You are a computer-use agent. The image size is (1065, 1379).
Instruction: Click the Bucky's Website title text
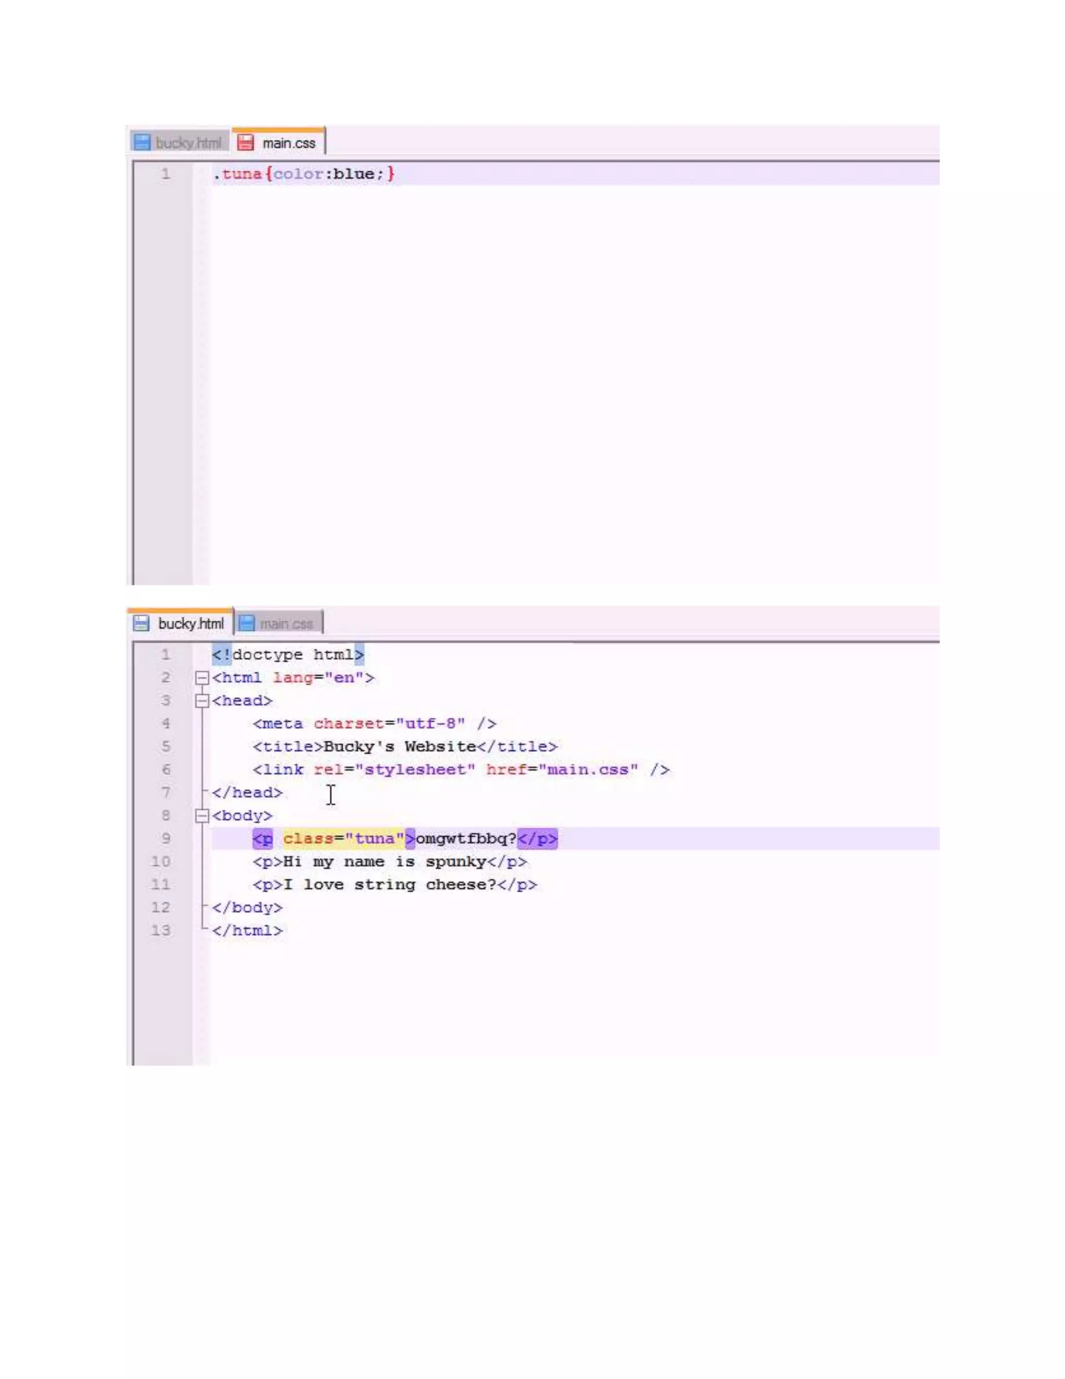click(x=399, y=747)
